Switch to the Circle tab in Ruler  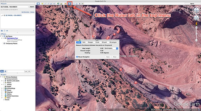[97, 42]
